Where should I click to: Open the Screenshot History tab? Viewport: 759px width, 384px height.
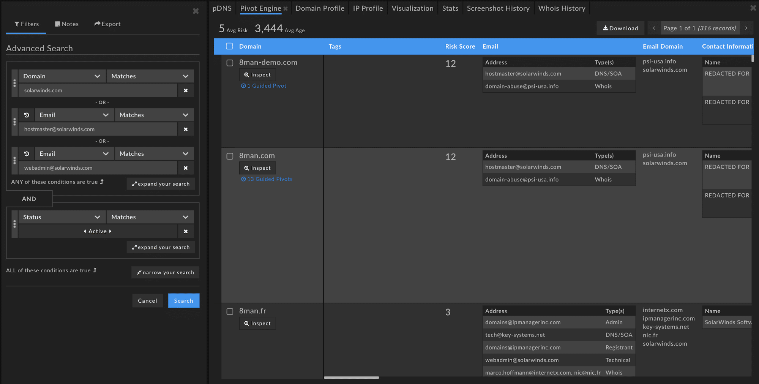498,8
